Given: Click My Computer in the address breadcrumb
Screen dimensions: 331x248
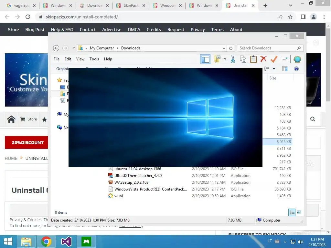Looking at the screenshot, I should coord(102,48).
